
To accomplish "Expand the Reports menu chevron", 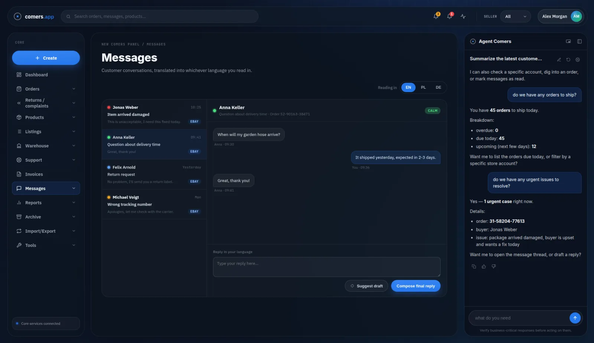I will point(74,203).
